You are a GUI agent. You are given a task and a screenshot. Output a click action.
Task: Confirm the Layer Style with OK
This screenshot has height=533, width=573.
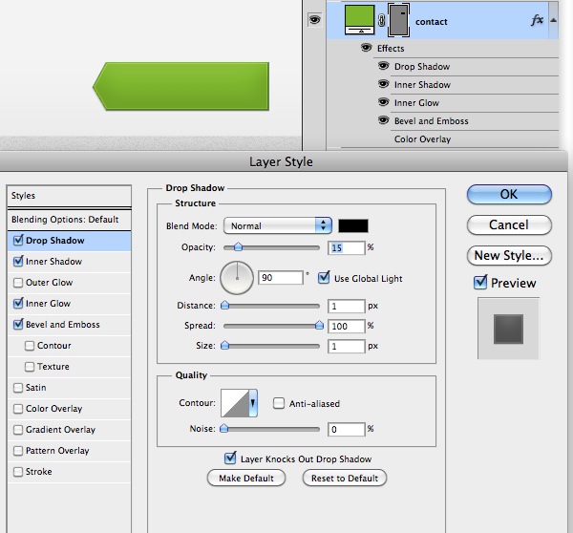tap(509, 194)
